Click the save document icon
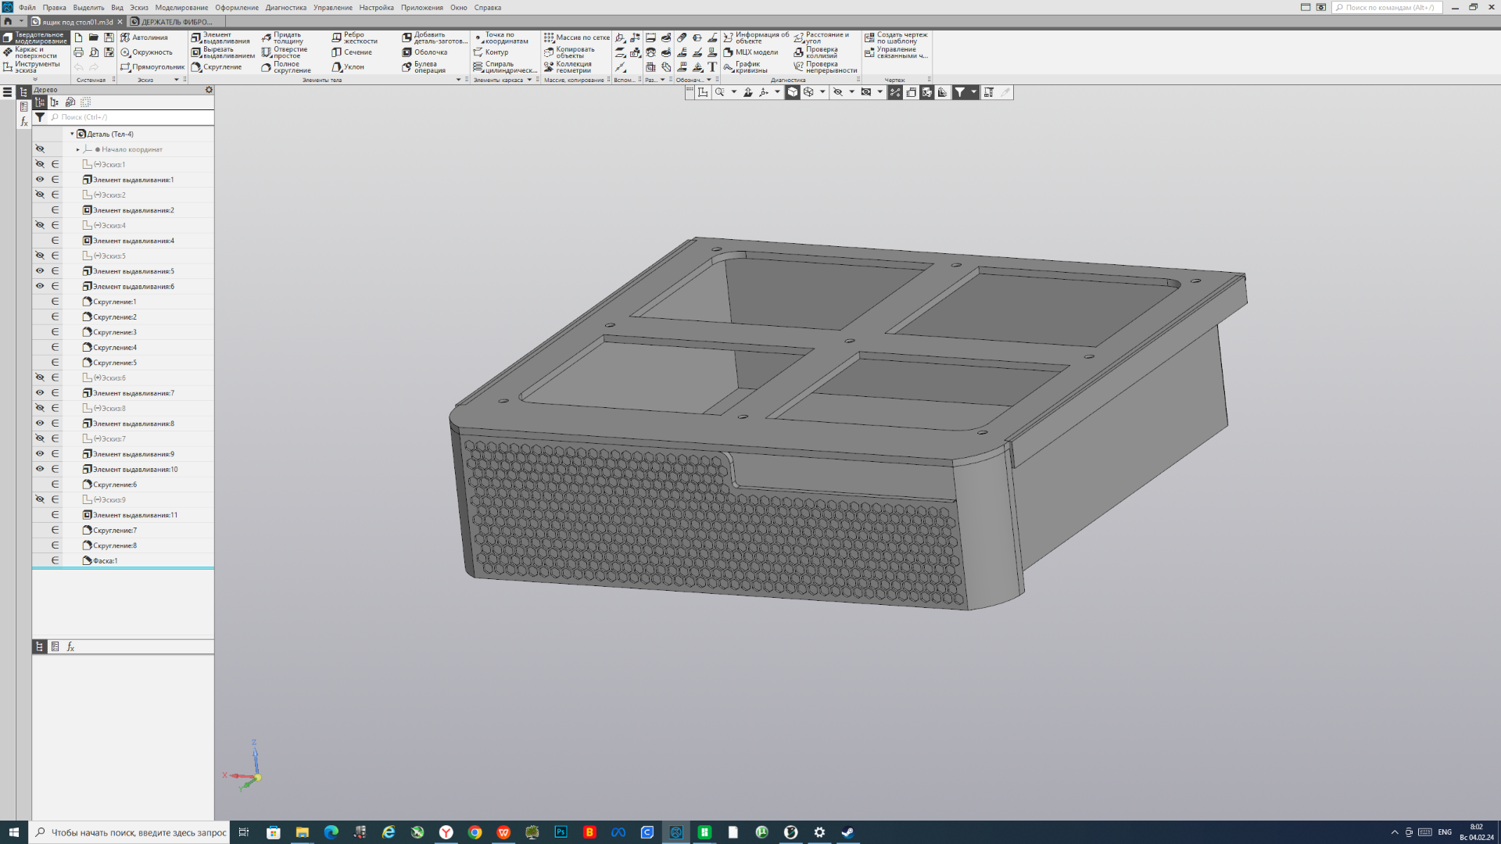The width and height of the screenshot is (1501, 844). [109, 38]
